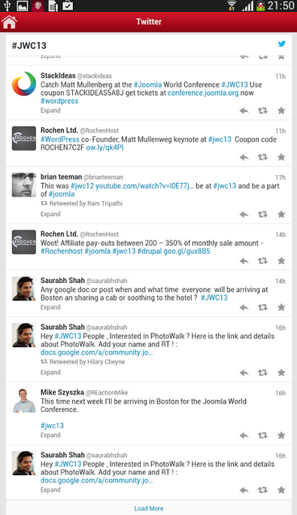The height and width of the screenshot is (515, 297).
Task: Retweet the StackIdeas tweet
Action: tap(262, 111)
